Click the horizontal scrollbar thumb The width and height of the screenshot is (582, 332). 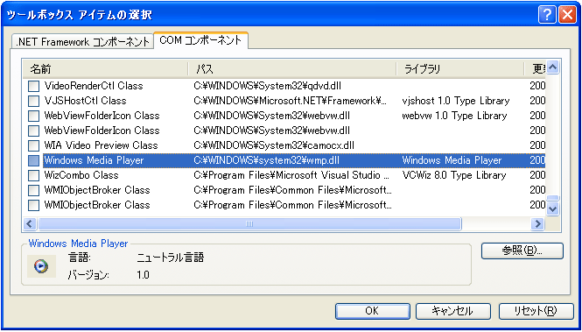249,223
